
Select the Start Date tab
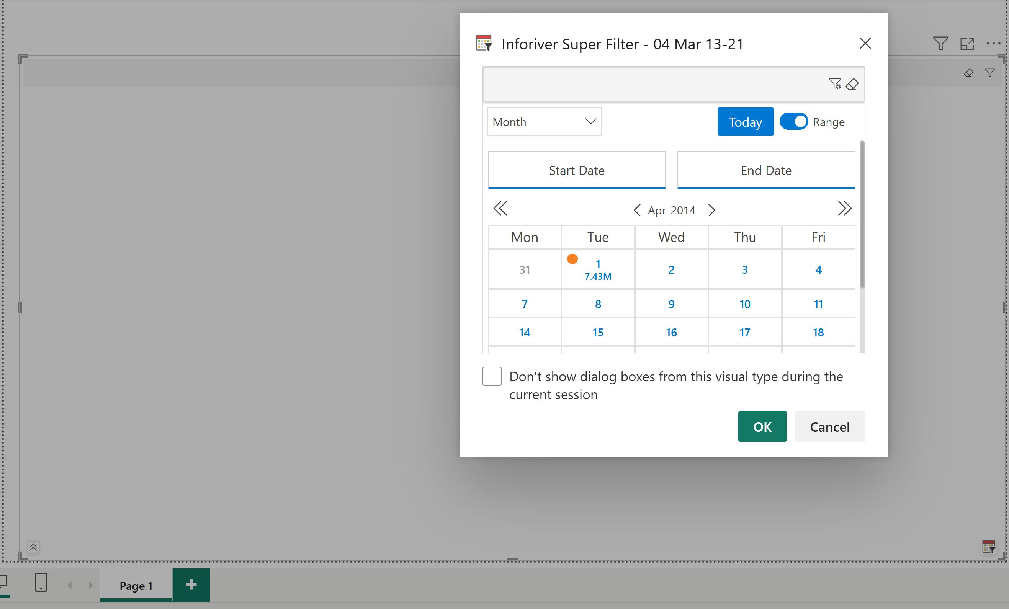coord(577,170)
